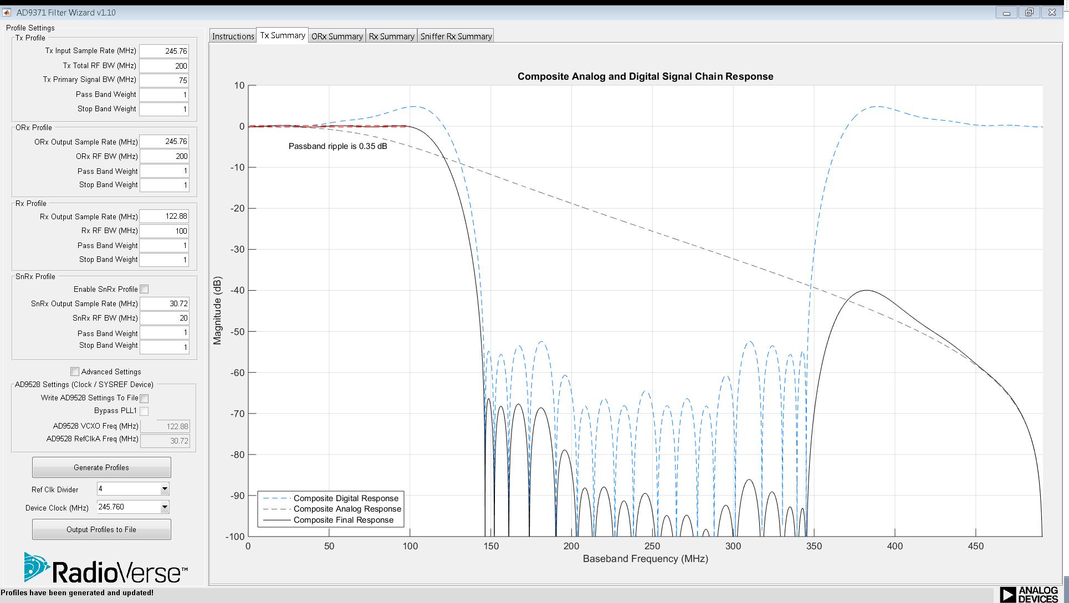Click the MATLAB icon in title bar
This screenshot has width=1069, height=603.
tap(7, 12)
